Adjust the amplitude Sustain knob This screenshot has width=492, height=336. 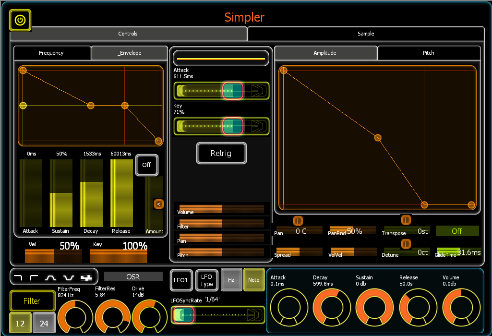pos(374,308)
